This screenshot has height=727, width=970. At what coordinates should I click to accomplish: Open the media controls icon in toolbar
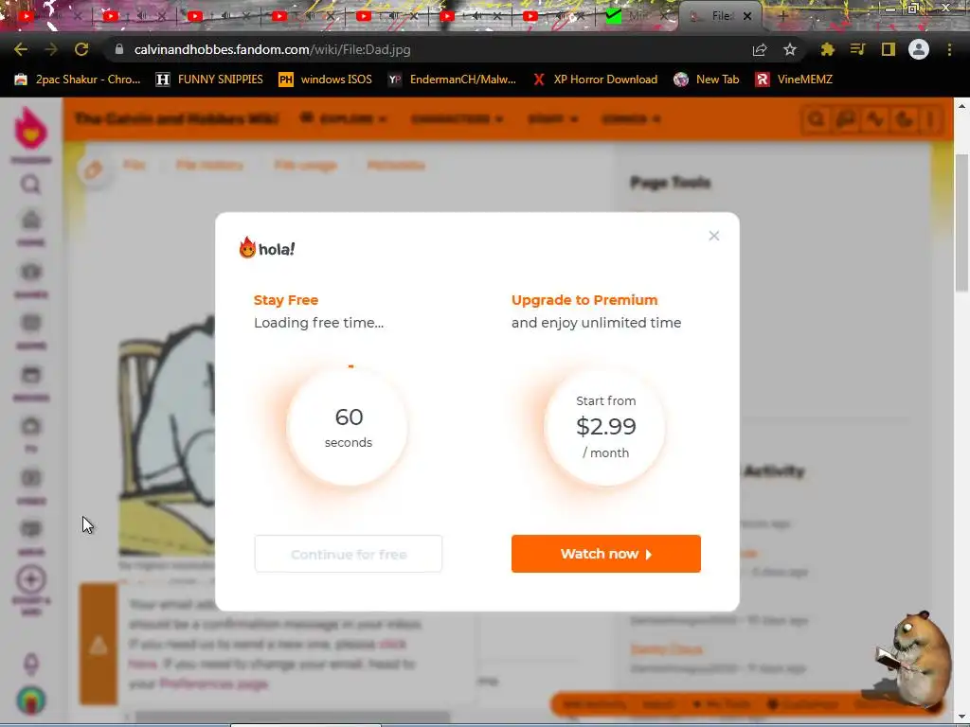tap(857, 49)
